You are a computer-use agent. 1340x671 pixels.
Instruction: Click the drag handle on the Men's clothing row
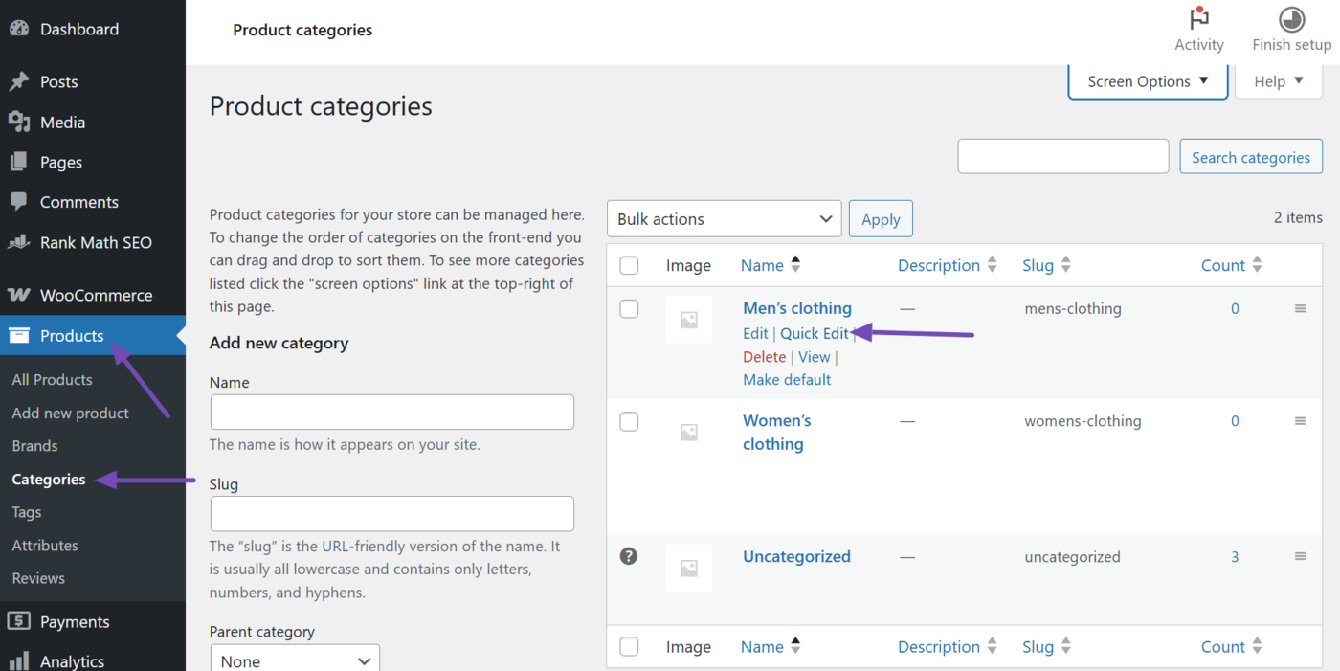point(1300,308)
